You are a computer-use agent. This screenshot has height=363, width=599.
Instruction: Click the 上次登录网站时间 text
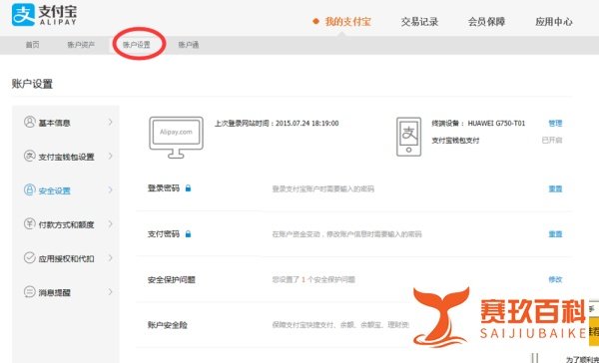tap(277, 124)
